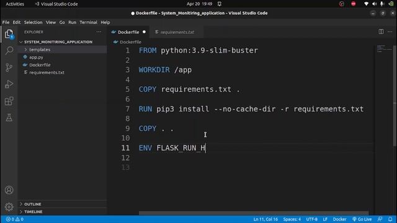The height and width of the screenshot is (223, 397).
Task: Open the View menu
Action: pos(51,22)
